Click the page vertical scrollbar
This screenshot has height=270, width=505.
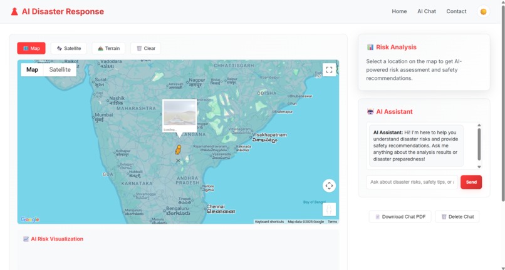pos(502,104)
